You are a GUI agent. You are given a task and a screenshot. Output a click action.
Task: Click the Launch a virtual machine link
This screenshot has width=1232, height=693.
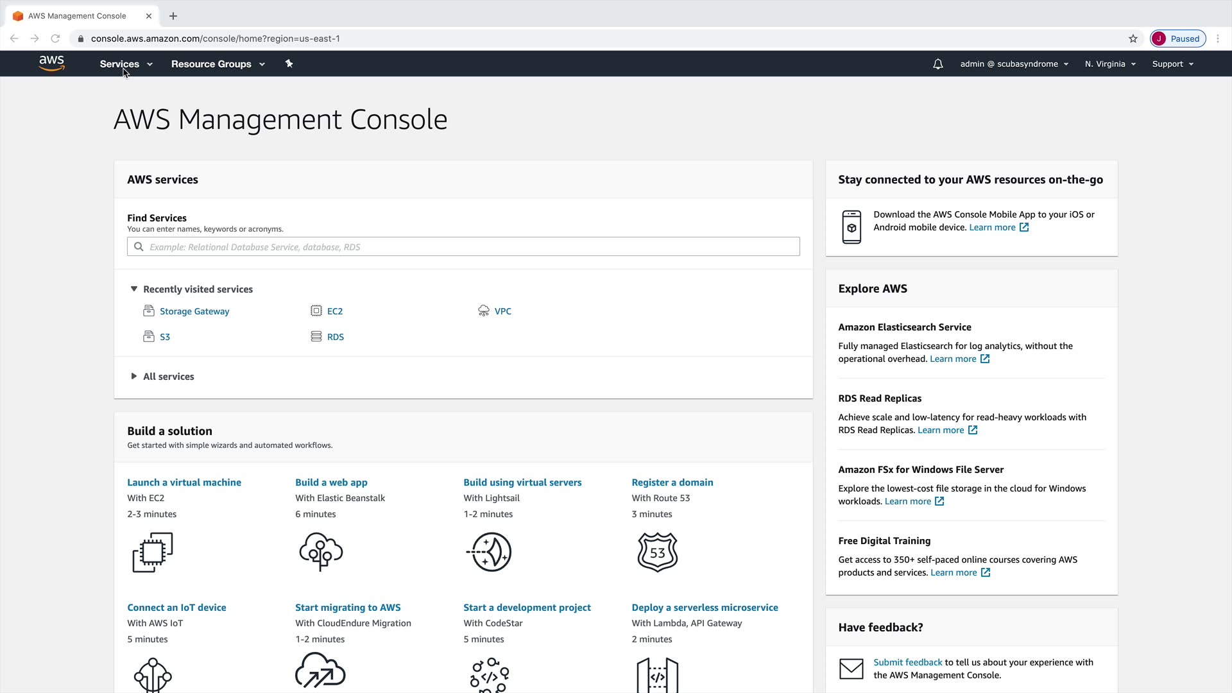[184, 483]
